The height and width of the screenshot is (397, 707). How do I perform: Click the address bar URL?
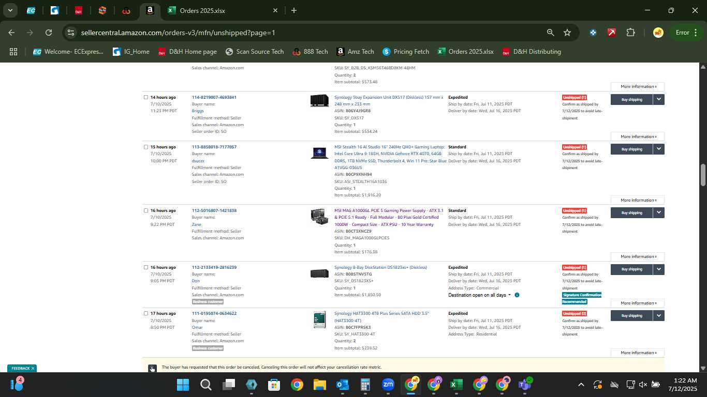tap(178, 33)
